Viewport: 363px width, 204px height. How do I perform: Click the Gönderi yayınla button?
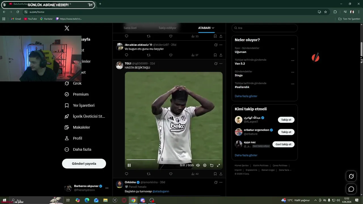coord(84,163)
